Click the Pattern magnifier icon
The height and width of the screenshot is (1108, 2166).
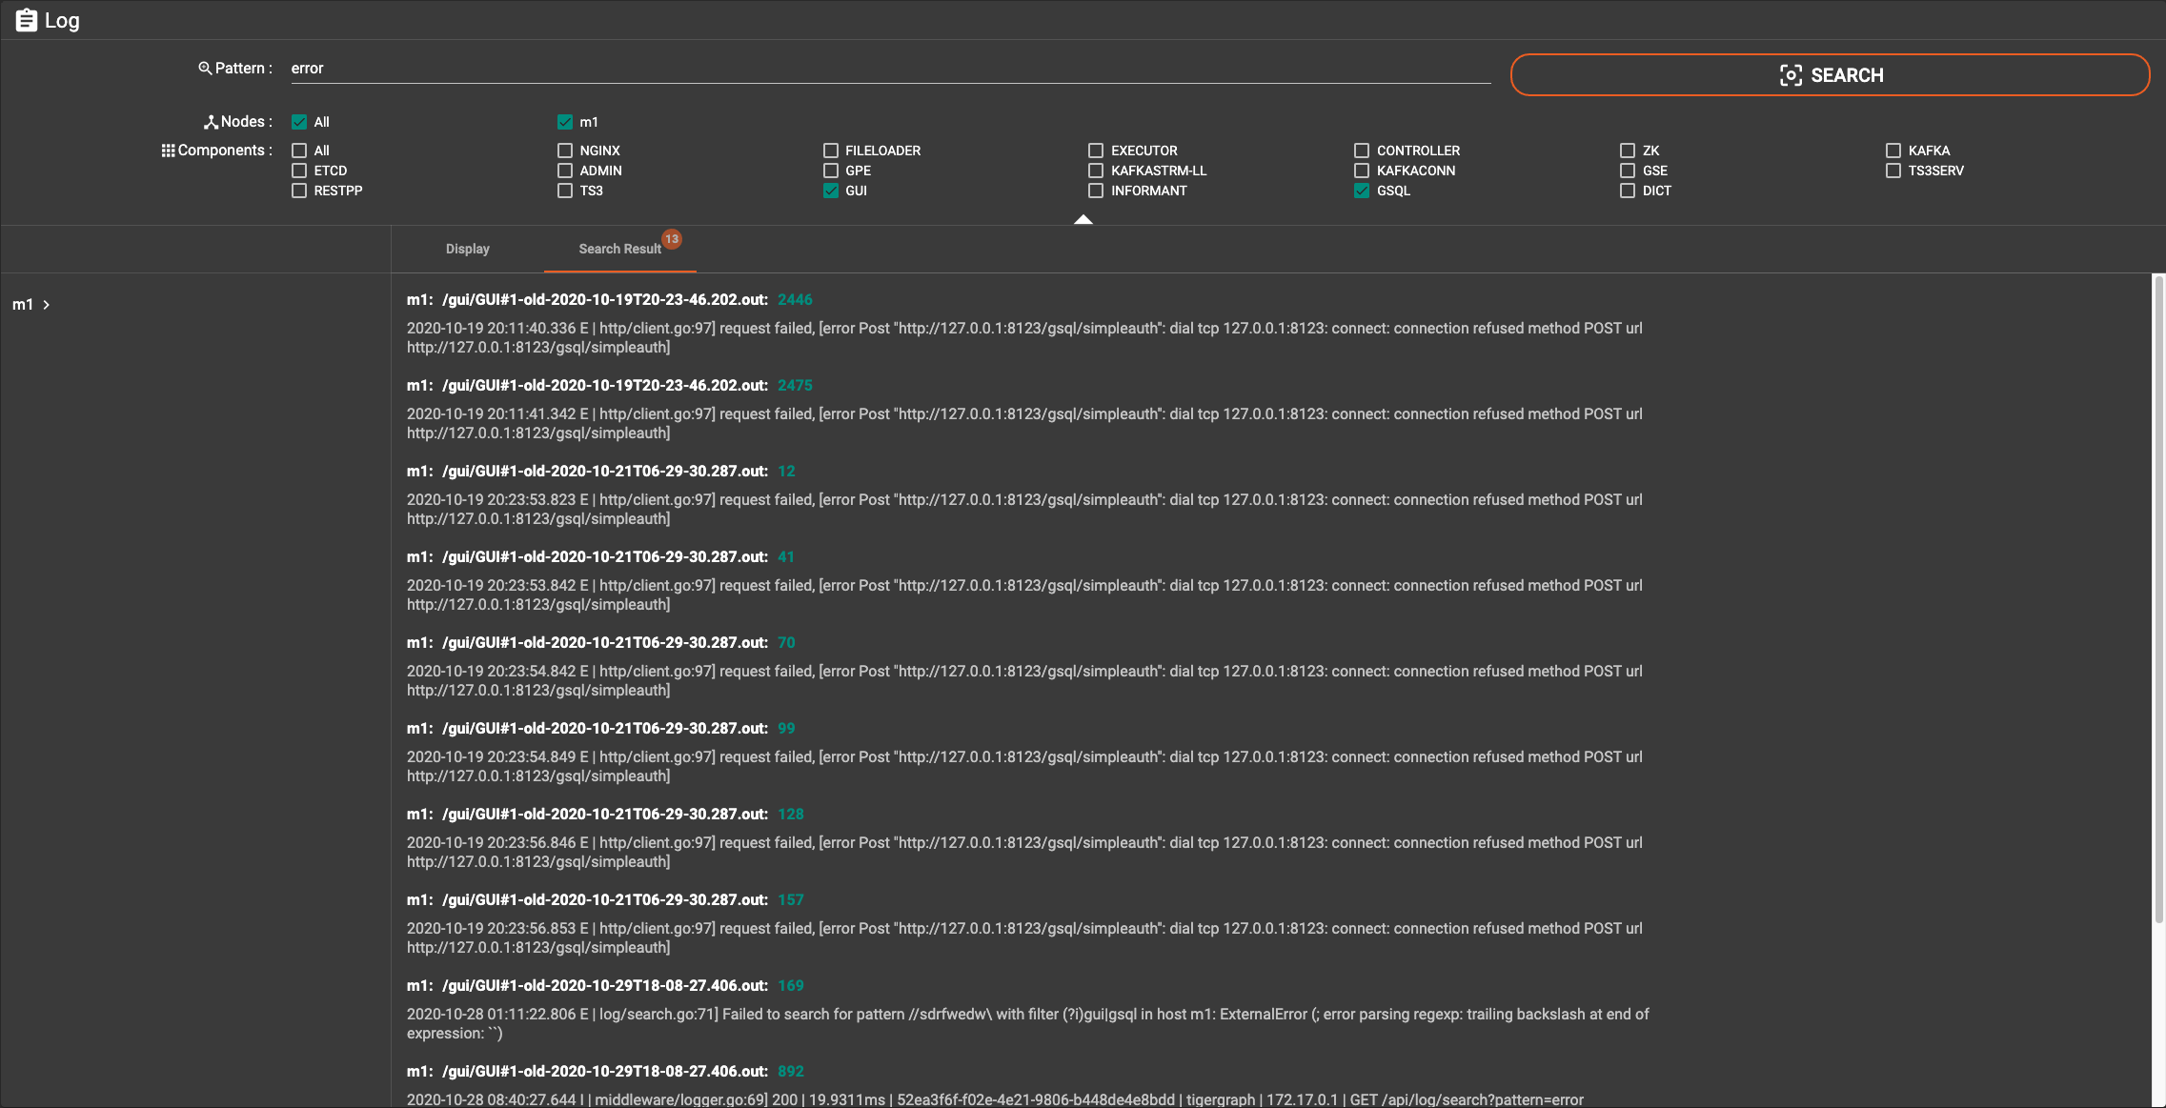click(x=204, y=69)
